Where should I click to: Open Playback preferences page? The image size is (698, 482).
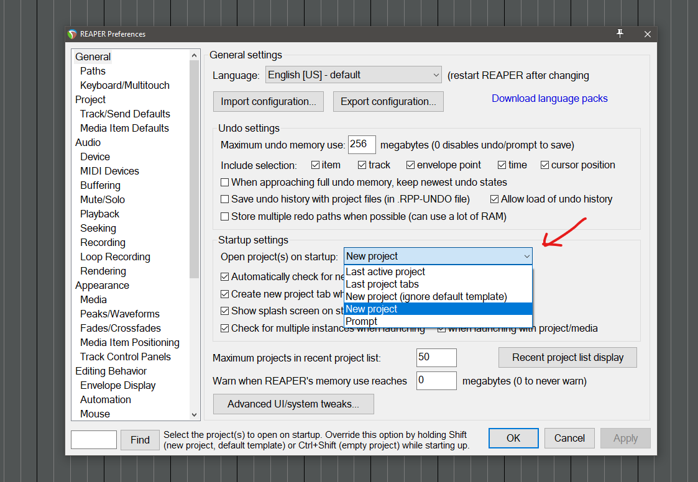(99, 214)
